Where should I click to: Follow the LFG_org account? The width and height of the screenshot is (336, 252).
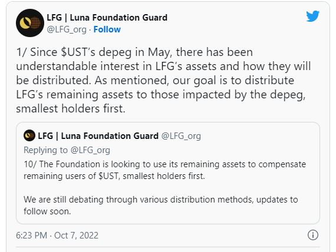[107, 29]
